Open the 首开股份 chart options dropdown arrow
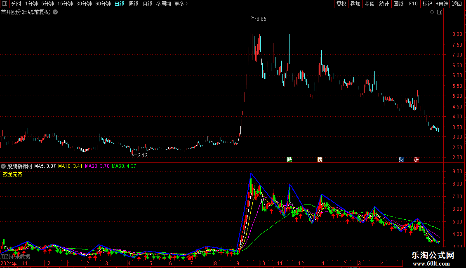This screenshot has width=466, height=268. click(55, 12)
